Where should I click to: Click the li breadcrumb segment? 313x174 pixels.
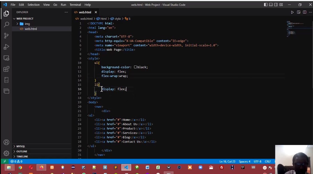(128, 19)
